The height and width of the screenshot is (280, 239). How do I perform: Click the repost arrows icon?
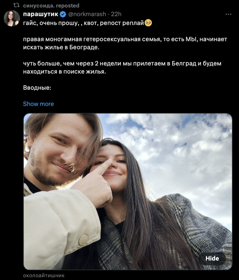coord(16,6)
